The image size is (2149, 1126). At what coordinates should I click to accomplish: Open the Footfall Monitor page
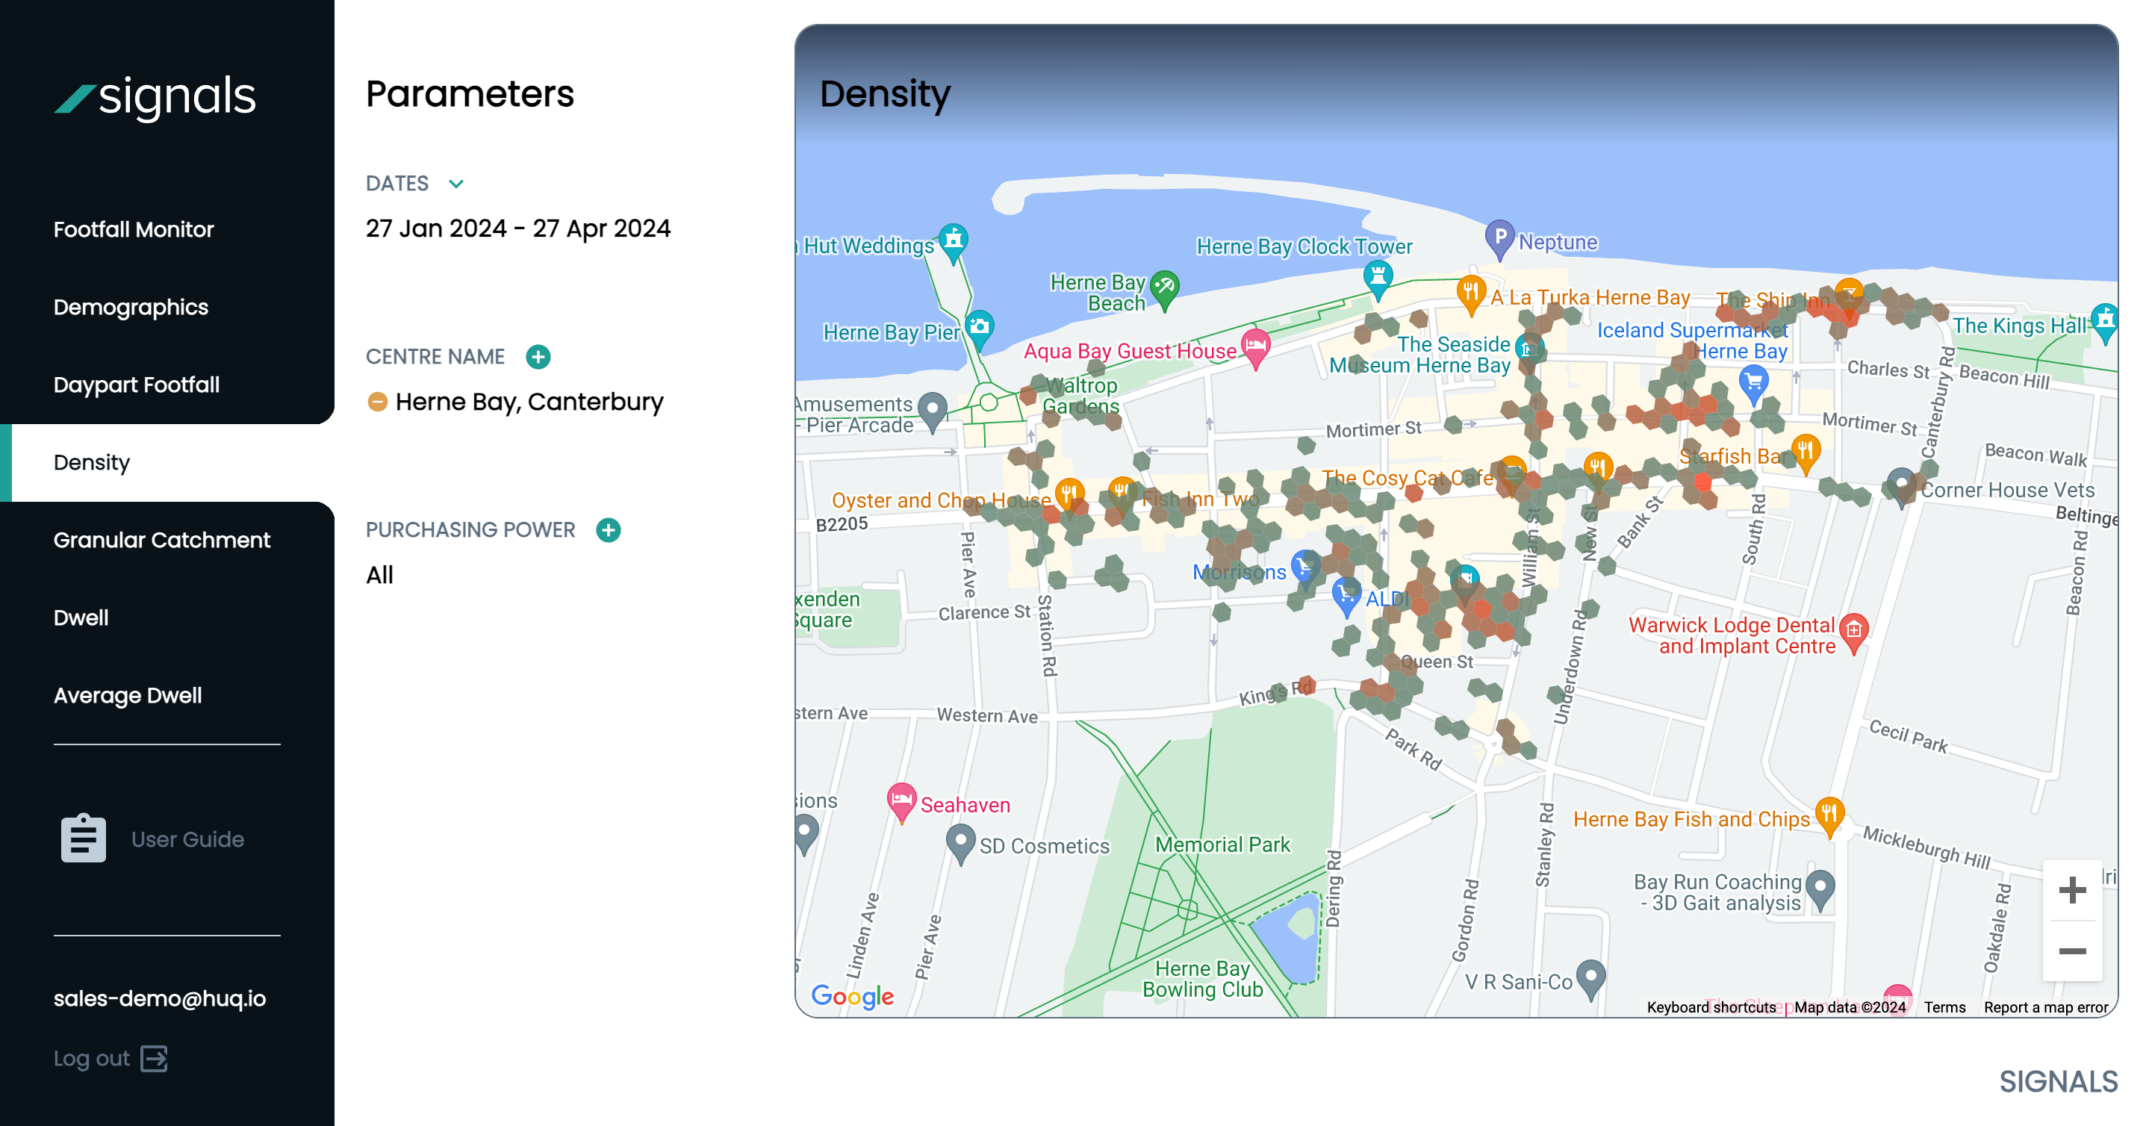(134, 229)
